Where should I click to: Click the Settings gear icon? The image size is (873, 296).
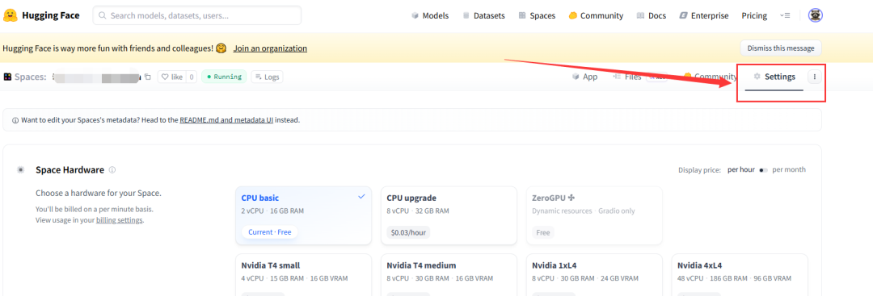tap(757, 77)
